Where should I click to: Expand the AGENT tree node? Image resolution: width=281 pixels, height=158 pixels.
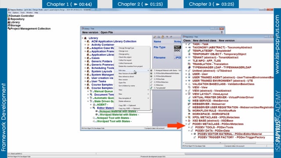click(x=91, y=104)
